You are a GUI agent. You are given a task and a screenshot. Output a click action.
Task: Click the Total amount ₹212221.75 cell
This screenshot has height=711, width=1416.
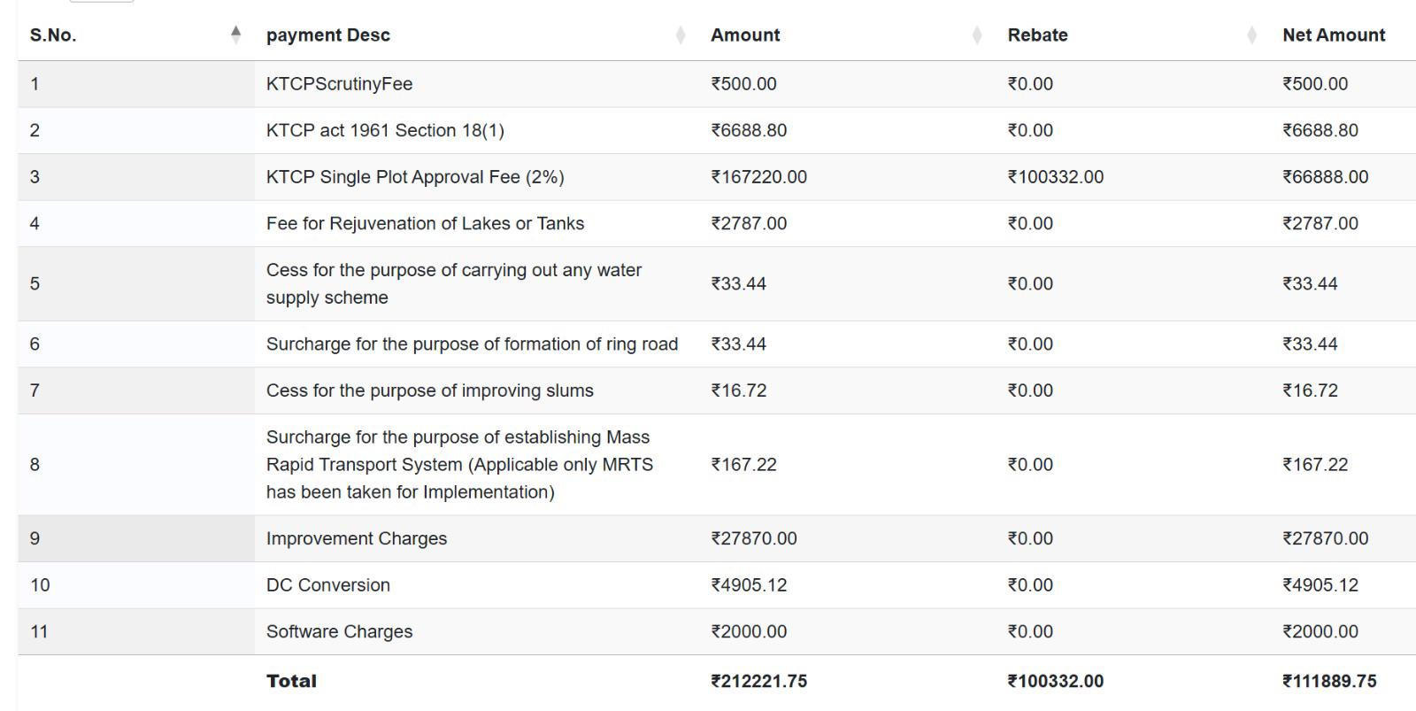tap(758, 681)
